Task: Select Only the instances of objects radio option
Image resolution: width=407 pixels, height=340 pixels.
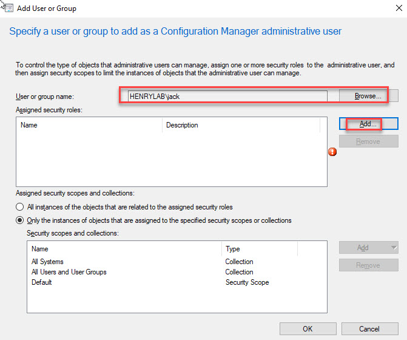Action: pos(20,220)
